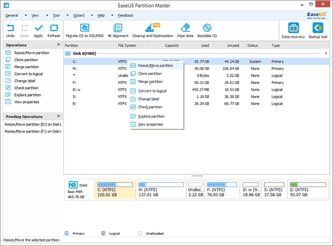Open the Tool menu
The width and height of the screenshot is (333, 246).
click(56, 16)
